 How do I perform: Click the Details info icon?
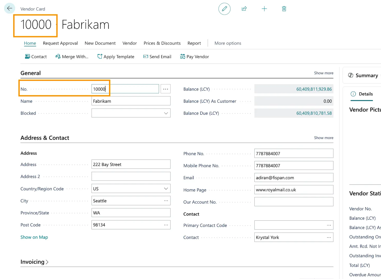coord(353,94)
